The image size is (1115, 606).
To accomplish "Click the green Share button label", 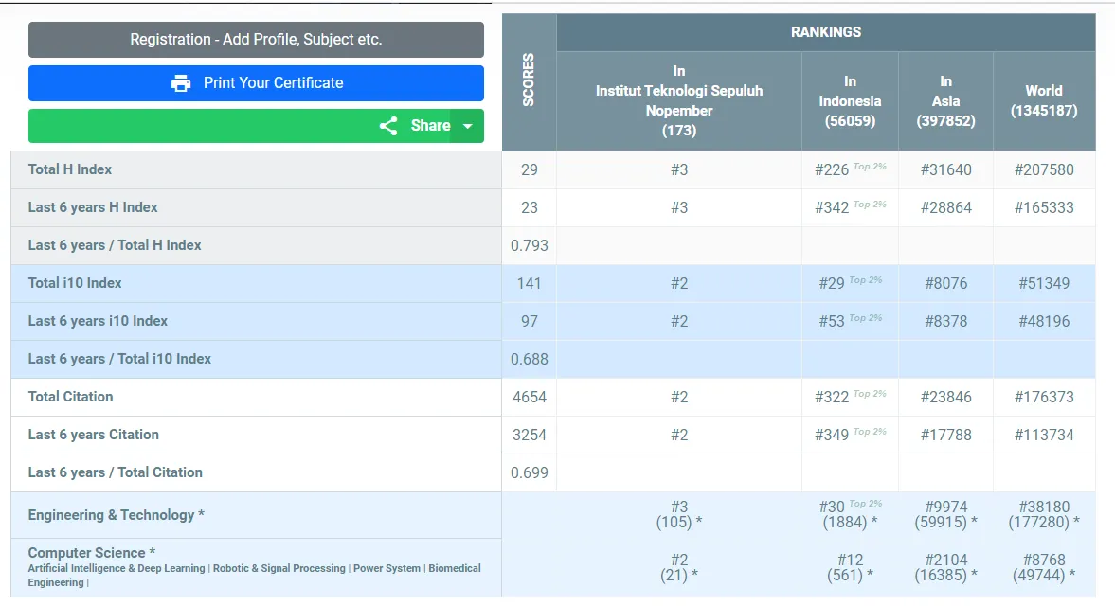I will pyautogui.click(x=430, y=126).
